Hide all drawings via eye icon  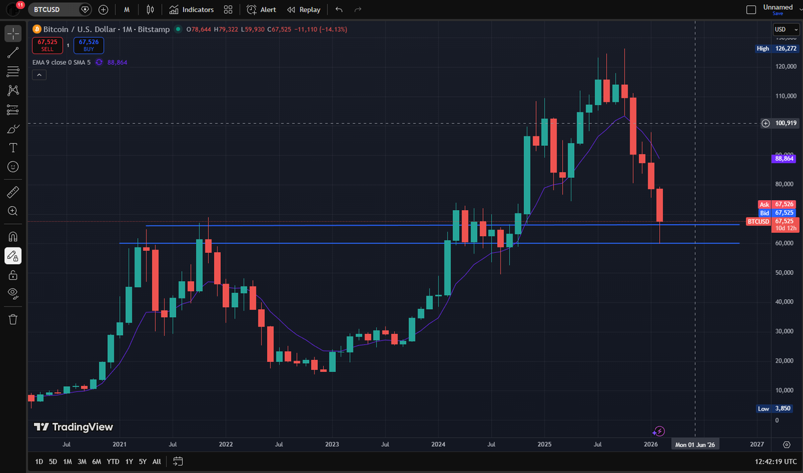13,293
